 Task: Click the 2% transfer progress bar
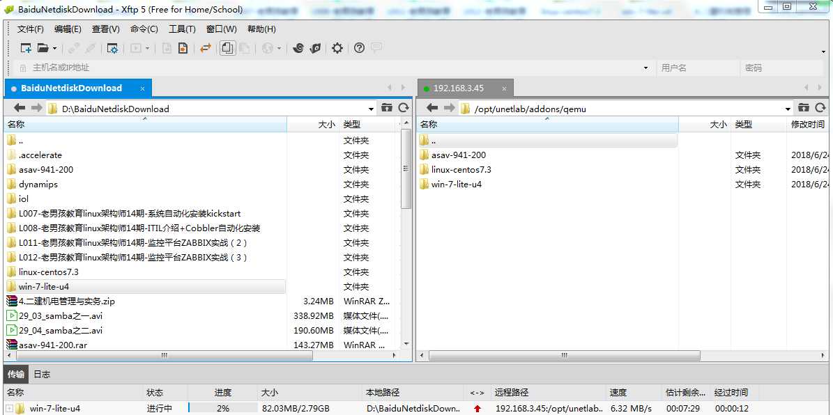[222, 409]
